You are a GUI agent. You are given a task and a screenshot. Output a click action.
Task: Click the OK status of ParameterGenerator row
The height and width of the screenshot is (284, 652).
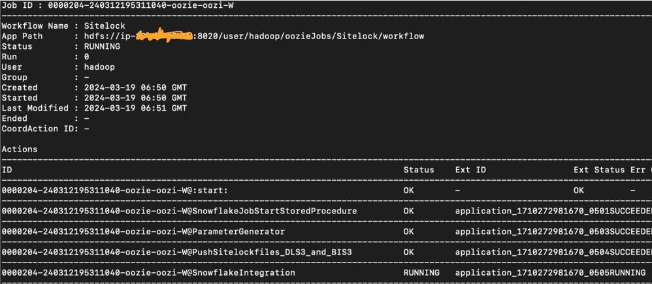[408, 232]
